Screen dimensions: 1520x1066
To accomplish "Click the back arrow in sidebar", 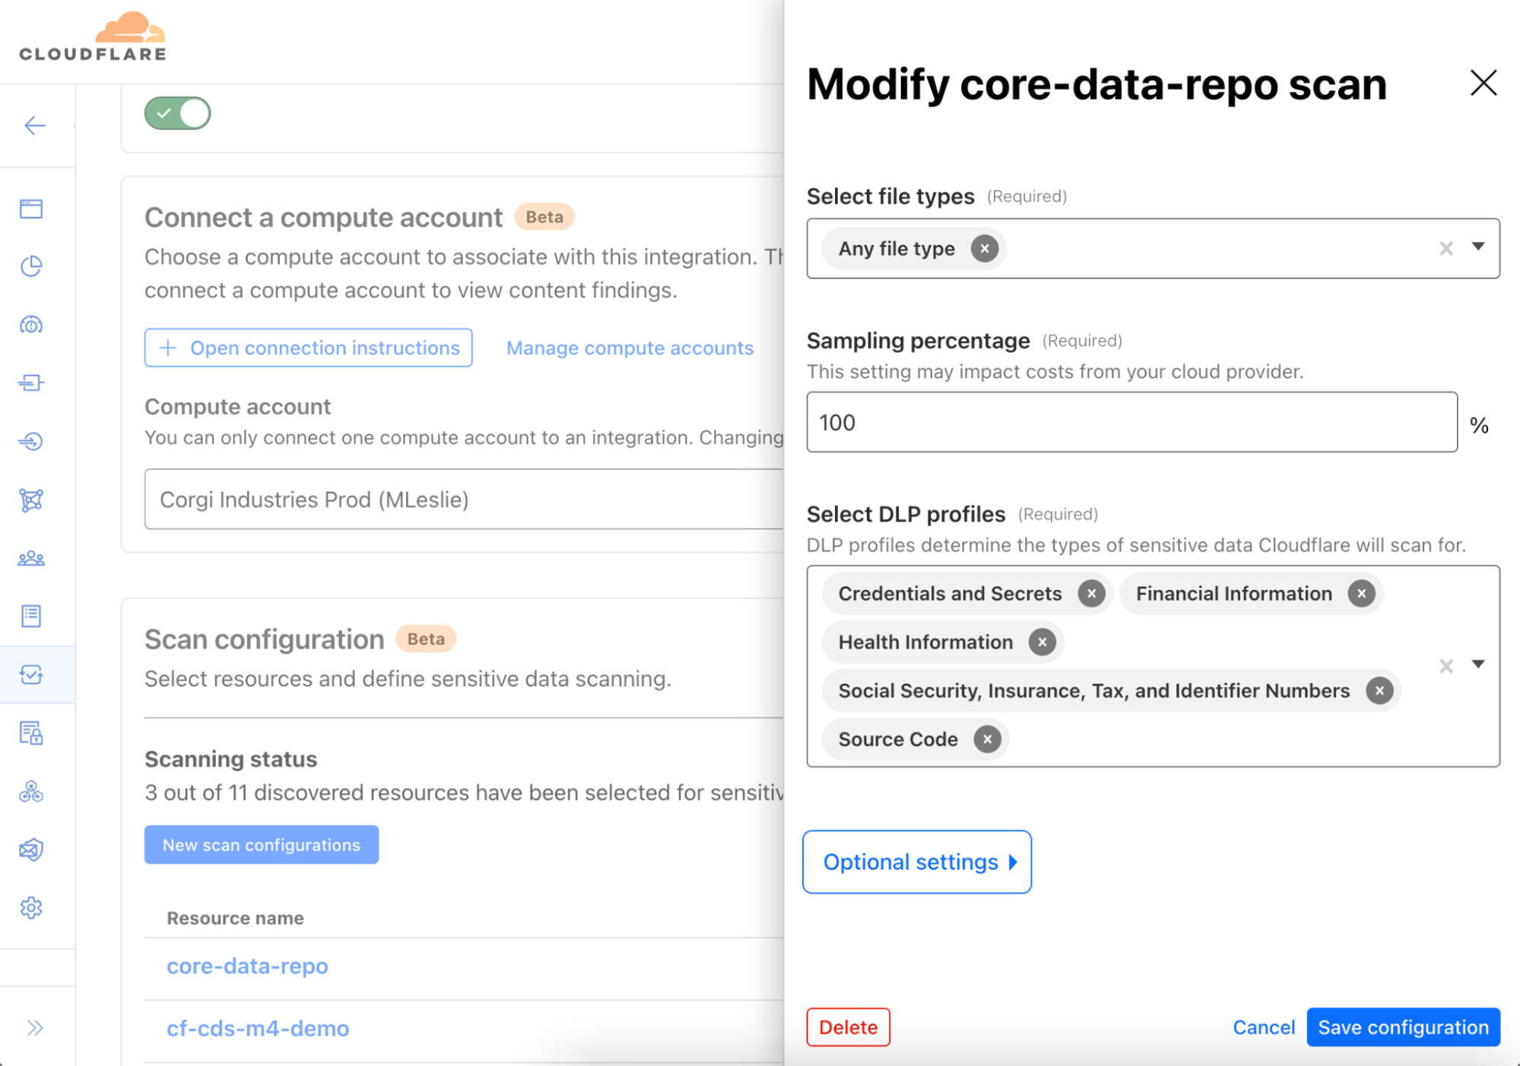I will (35, 125).
